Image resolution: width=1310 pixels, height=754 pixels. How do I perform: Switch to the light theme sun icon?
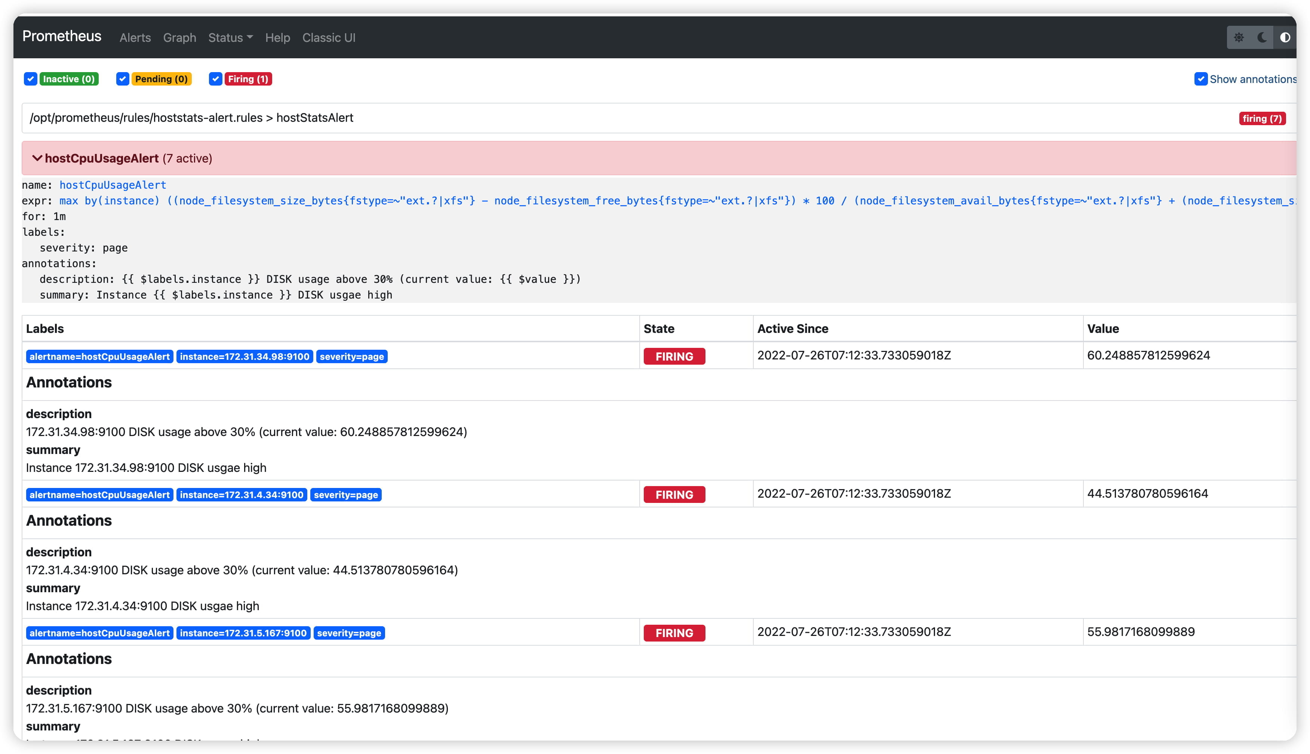click(1239, 37)
